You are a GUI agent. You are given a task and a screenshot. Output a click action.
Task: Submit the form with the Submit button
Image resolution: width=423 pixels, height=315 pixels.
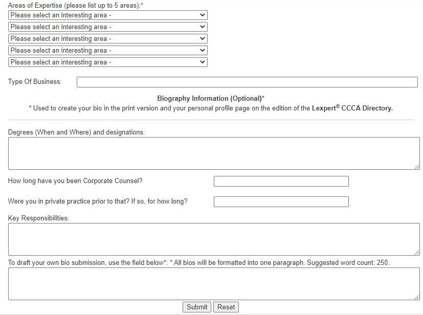coord(197,307)
